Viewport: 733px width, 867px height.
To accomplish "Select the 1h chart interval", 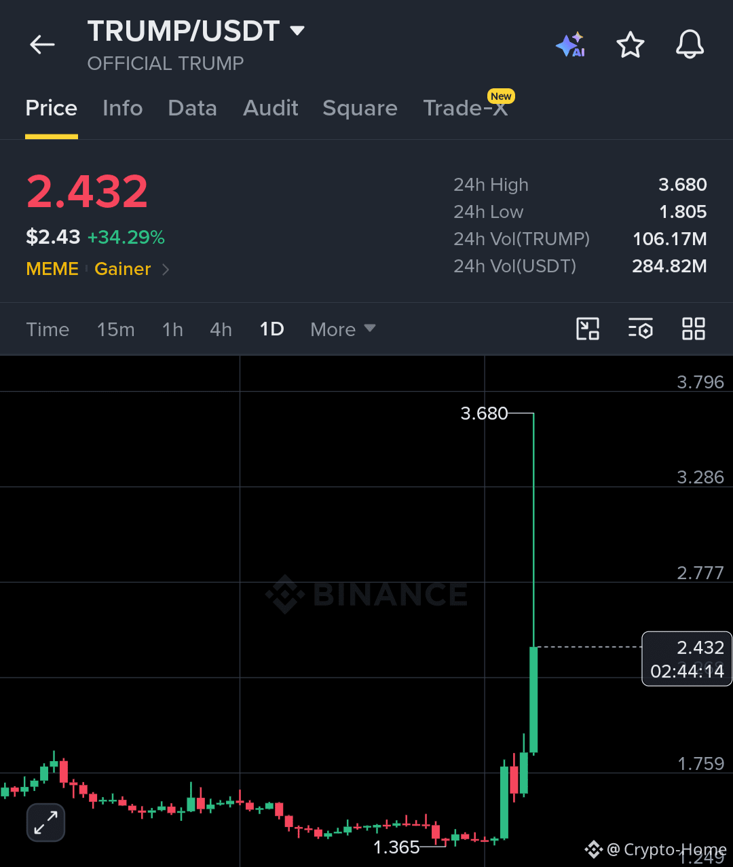I will click(172, 329).
